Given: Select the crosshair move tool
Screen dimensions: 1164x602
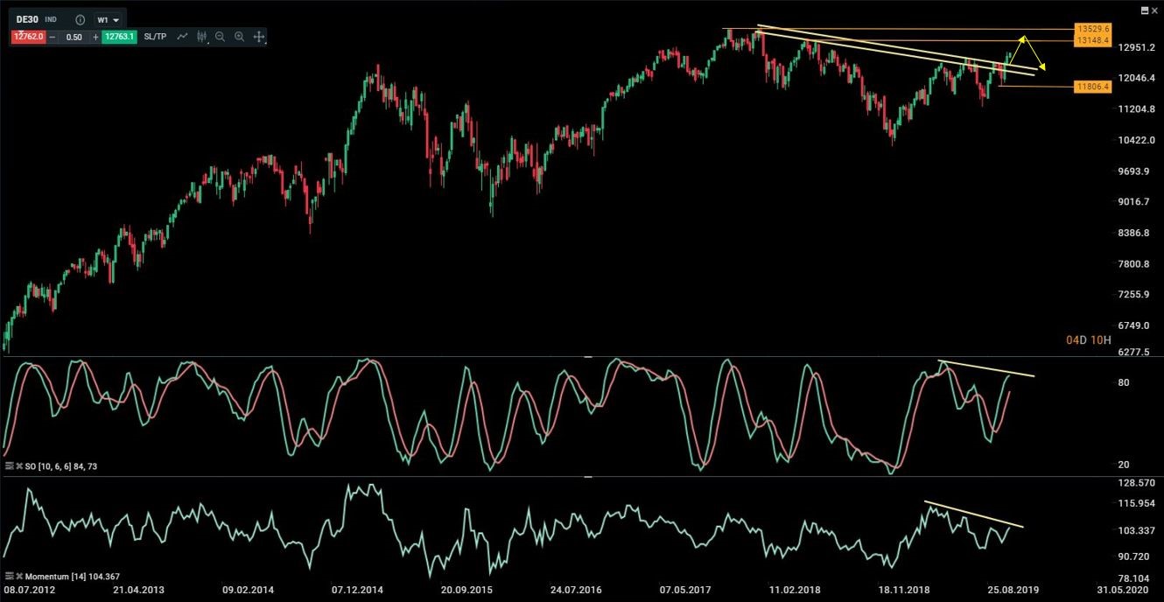Looking at the screenshot, I should click(x=259, y=37).
